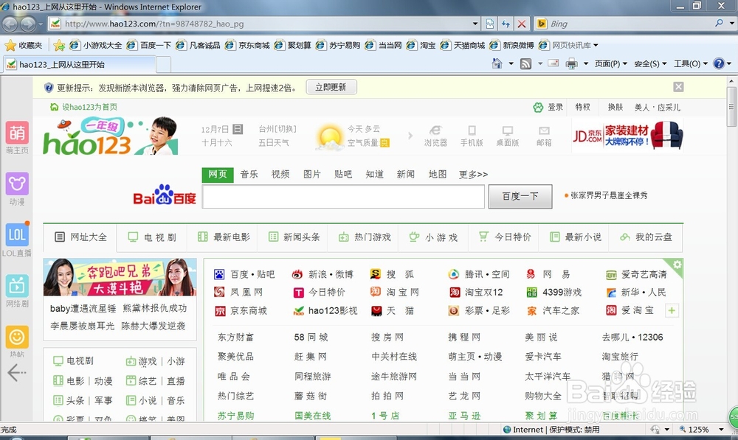Expand the 网页快讯库 dropdown
Viewport: 738px width, 440px height.
pyautogui.click(x=596, y=45)
